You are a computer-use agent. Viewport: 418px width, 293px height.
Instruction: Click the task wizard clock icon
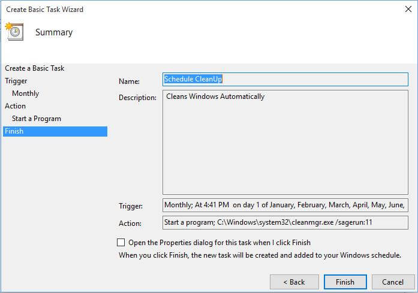click(14, 31)
